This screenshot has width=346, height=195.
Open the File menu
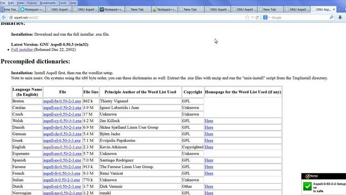(3, 3)
